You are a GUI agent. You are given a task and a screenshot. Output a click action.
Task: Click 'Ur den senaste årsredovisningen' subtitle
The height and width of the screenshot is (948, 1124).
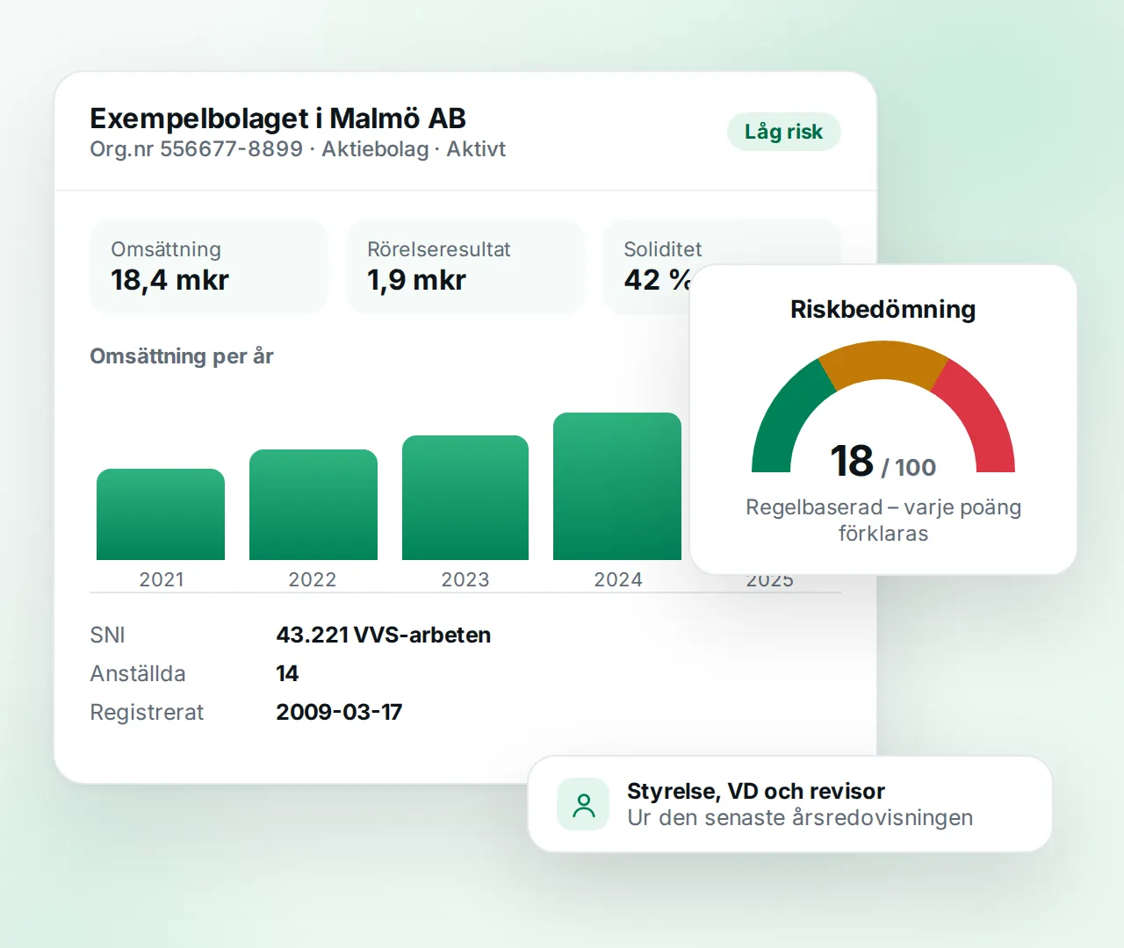tap(800, 817)
